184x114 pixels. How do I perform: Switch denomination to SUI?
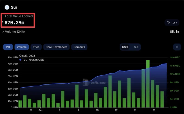(x=136, y=47)
